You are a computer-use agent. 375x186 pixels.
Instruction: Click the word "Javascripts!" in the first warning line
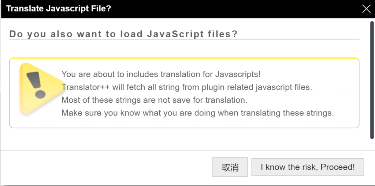(x=238, y=74)
